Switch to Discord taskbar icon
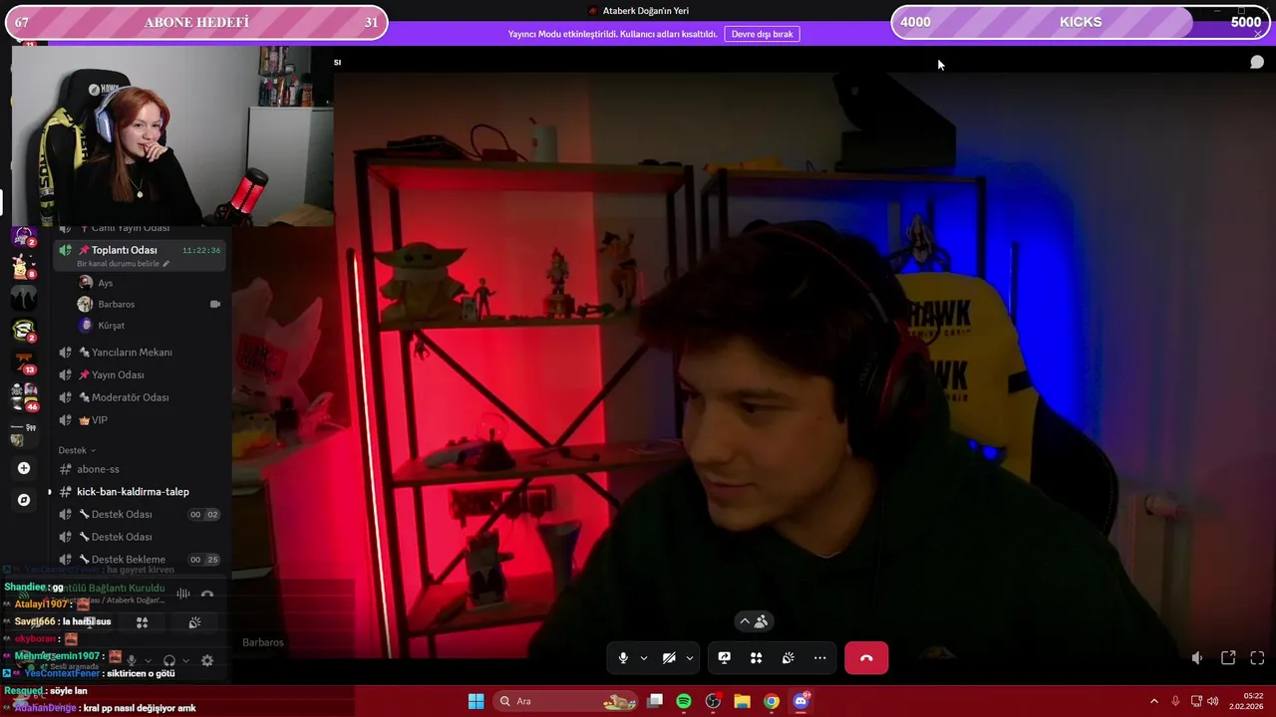1276x717 pixels. tap(800, 701)
